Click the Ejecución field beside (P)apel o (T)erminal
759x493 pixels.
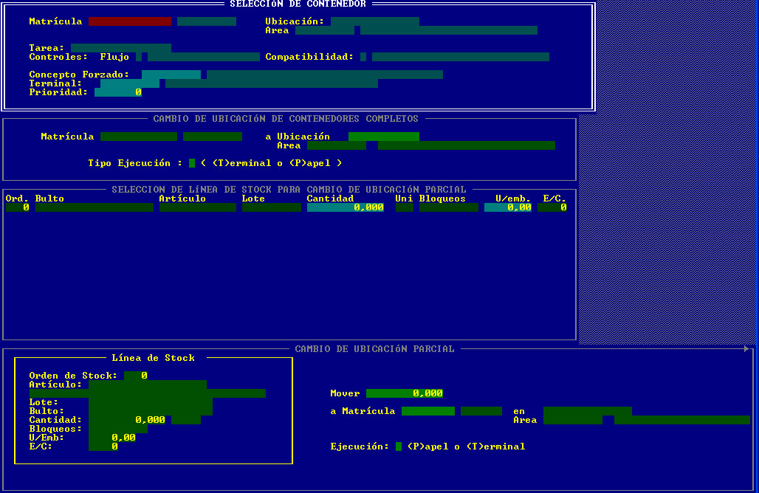(399, 447)
